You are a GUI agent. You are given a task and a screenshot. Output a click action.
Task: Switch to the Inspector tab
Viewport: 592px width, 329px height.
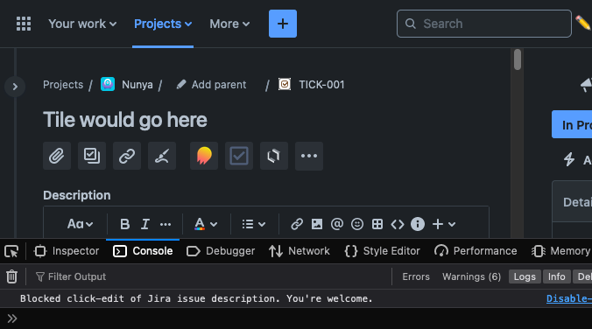[x=66, y=251]
